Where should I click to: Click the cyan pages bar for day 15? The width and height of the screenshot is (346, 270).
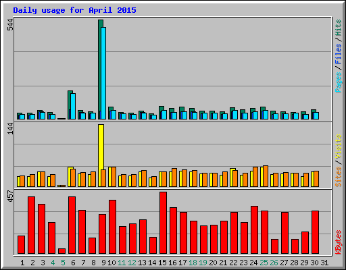coord(164,115)
